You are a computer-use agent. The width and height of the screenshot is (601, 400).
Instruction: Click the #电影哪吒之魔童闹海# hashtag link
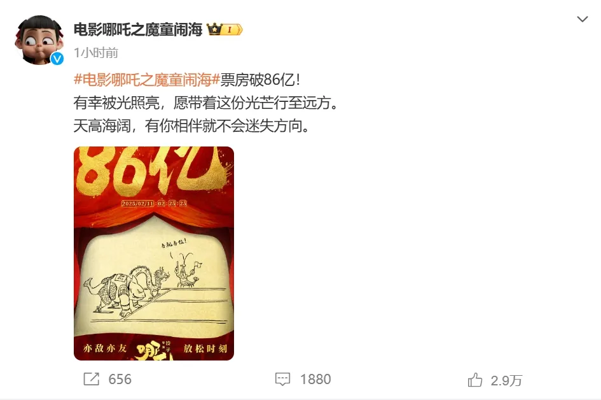pyautogui.click(x=146, y=80)
